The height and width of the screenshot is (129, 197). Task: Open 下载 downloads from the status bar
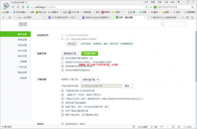coord(154,127)
